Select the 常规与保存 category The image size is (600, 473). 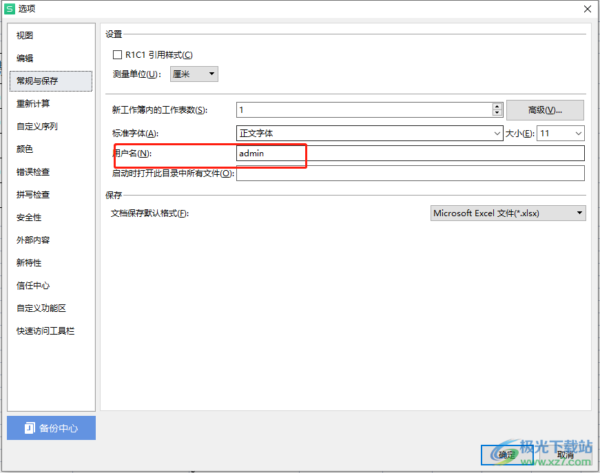pyautogui.click(x=51, y=81)
